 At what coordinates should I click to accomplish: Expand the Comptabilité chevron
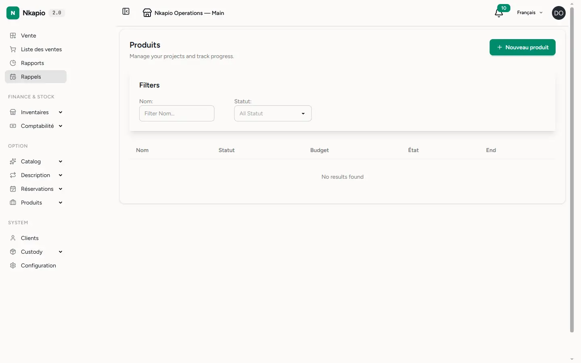tap(61, 126)
